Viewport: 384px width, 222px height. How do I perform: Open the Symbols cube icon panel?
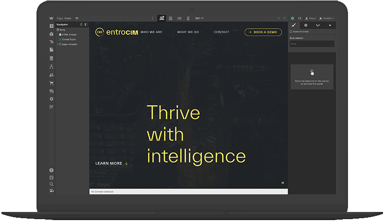pyautogui.click(x=51, y=34)
